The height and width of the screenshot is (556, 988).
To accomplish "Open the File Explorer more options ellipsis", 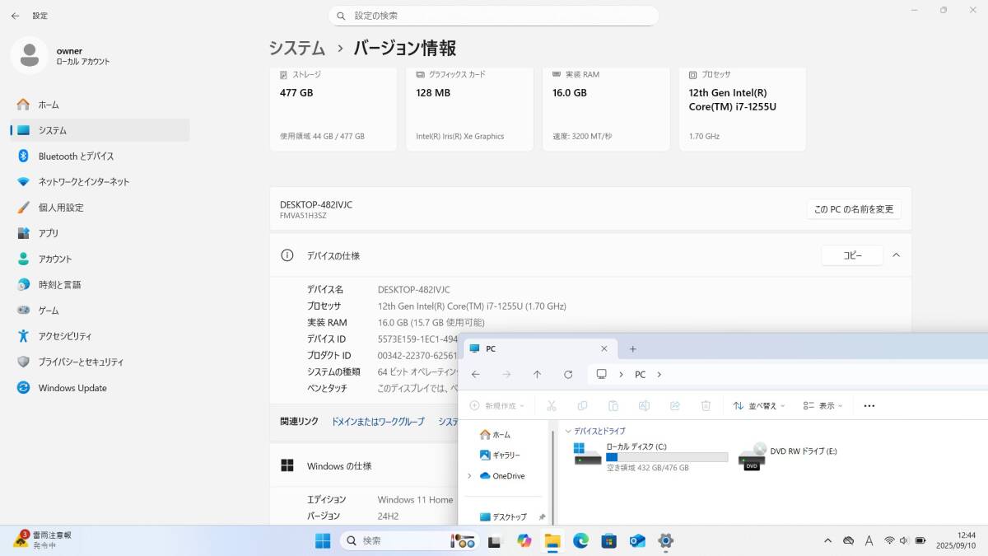I will (x=869, y=406).
